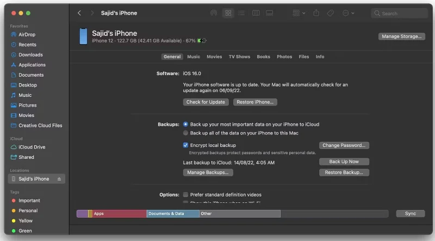Click the Edit Tags icon in toolbar
Viewport: 435px width, 241px height.
click(x=331, y=13)
